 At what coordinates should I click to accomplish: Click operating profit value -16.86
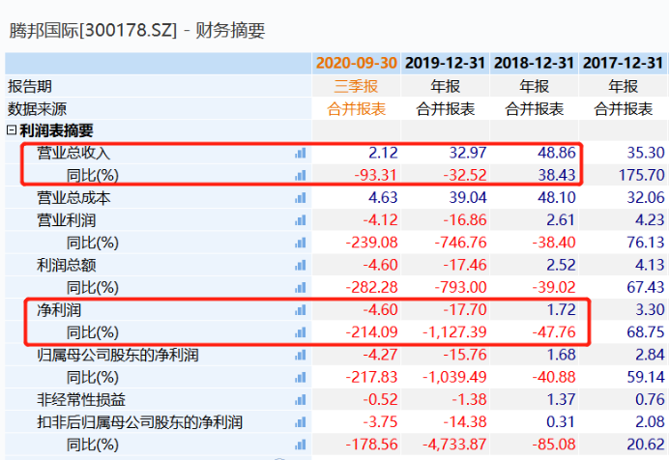pyautogui.click(x=465, y=220)
